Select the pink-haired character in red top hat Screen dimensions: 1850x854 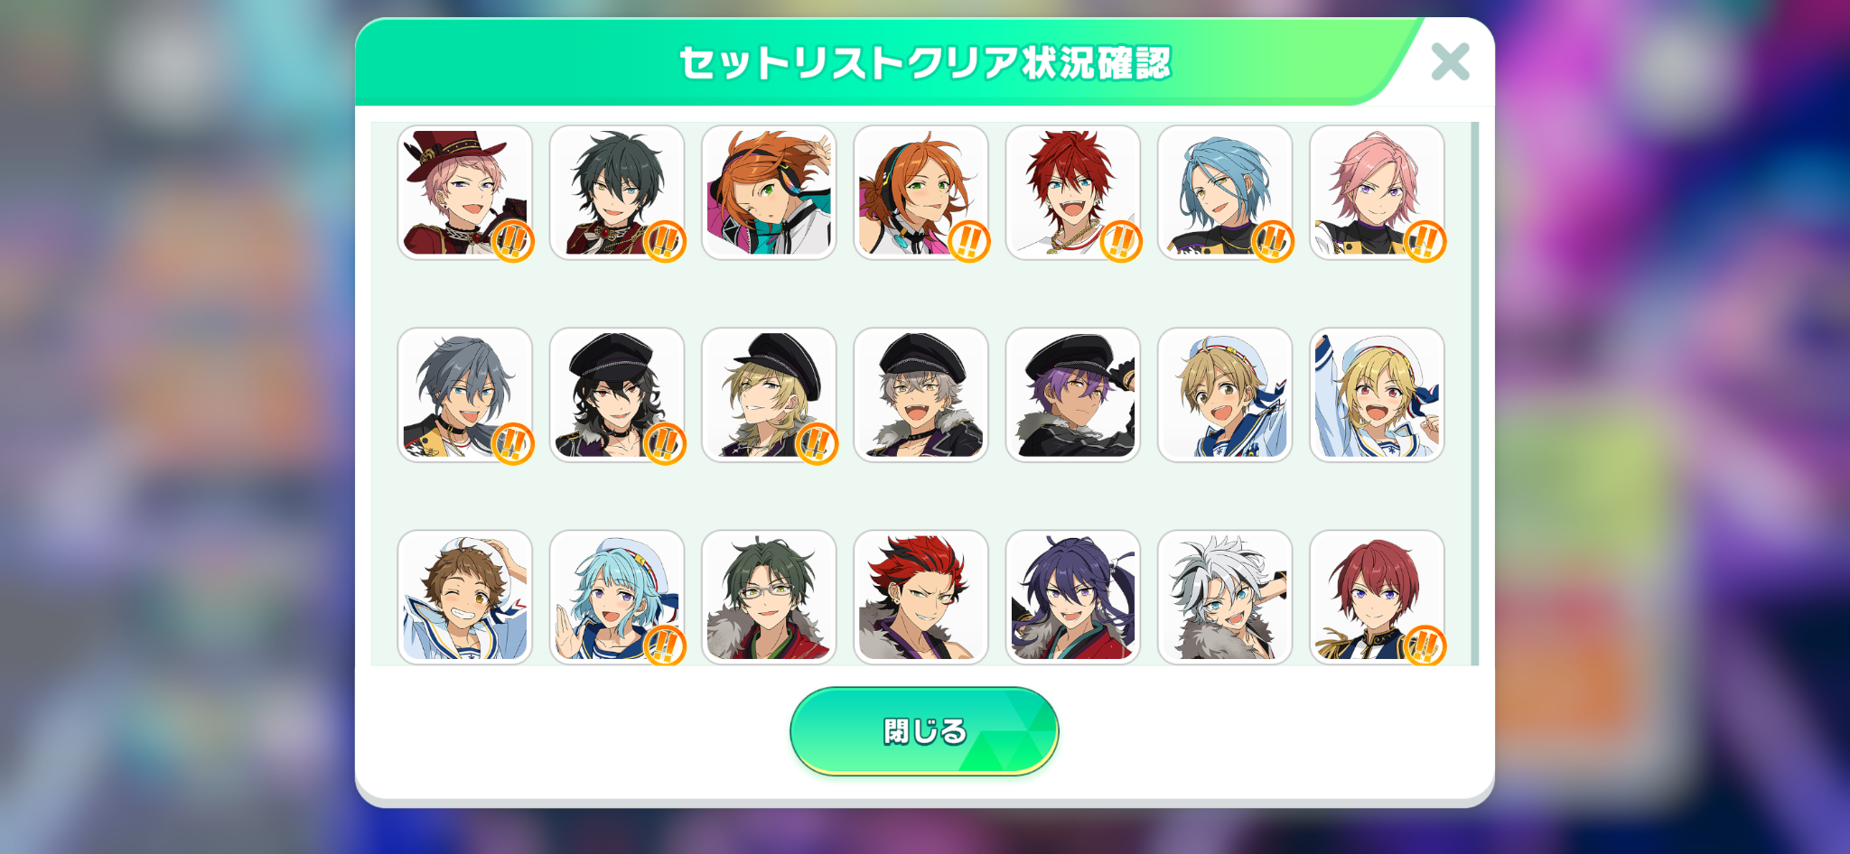464,192
